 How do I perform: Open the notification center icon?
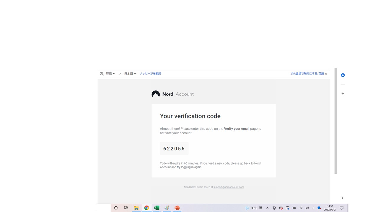pyautogui.click(x=342, y=208)
